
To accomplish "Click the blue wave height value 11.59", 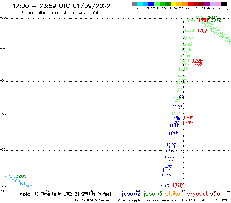I will coord(177,106).
